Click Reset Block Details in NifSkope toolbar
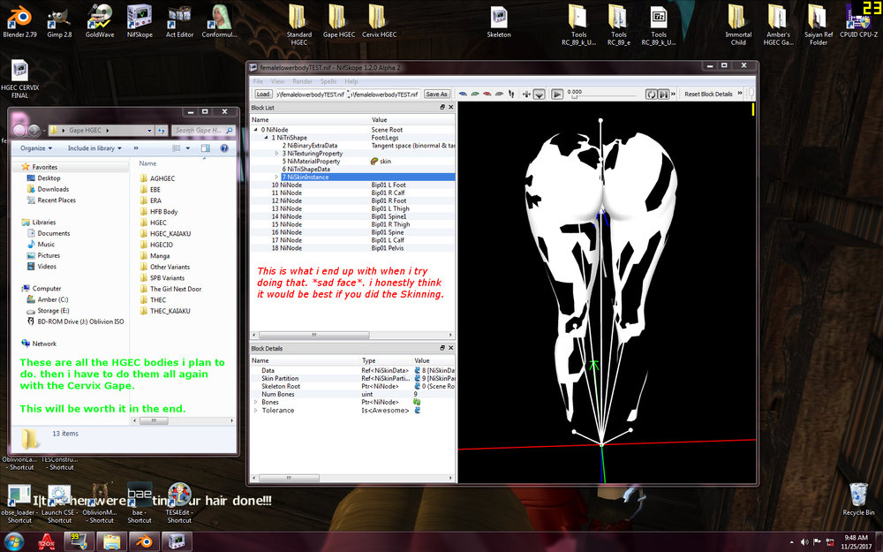The height and width of the screenshot is (552, 883). (x=708, y=95)
